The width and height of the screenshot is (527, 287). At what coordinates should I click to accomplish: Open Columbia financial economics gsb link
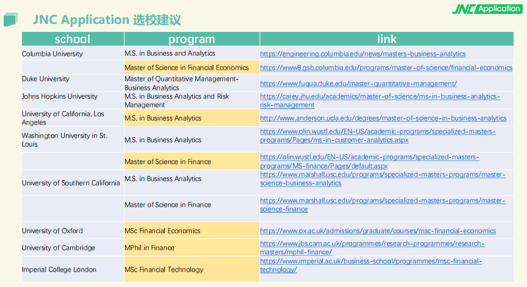pyautogui.click(x=386, y=67)
